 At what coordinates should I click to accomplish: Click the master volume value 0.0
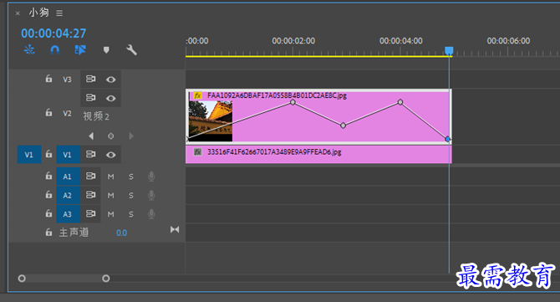121,233
